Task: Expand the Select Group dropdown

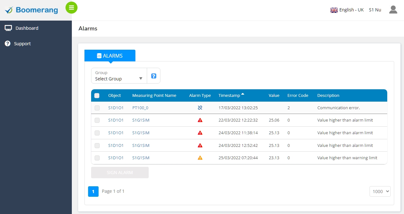Action: coord(119,76)
